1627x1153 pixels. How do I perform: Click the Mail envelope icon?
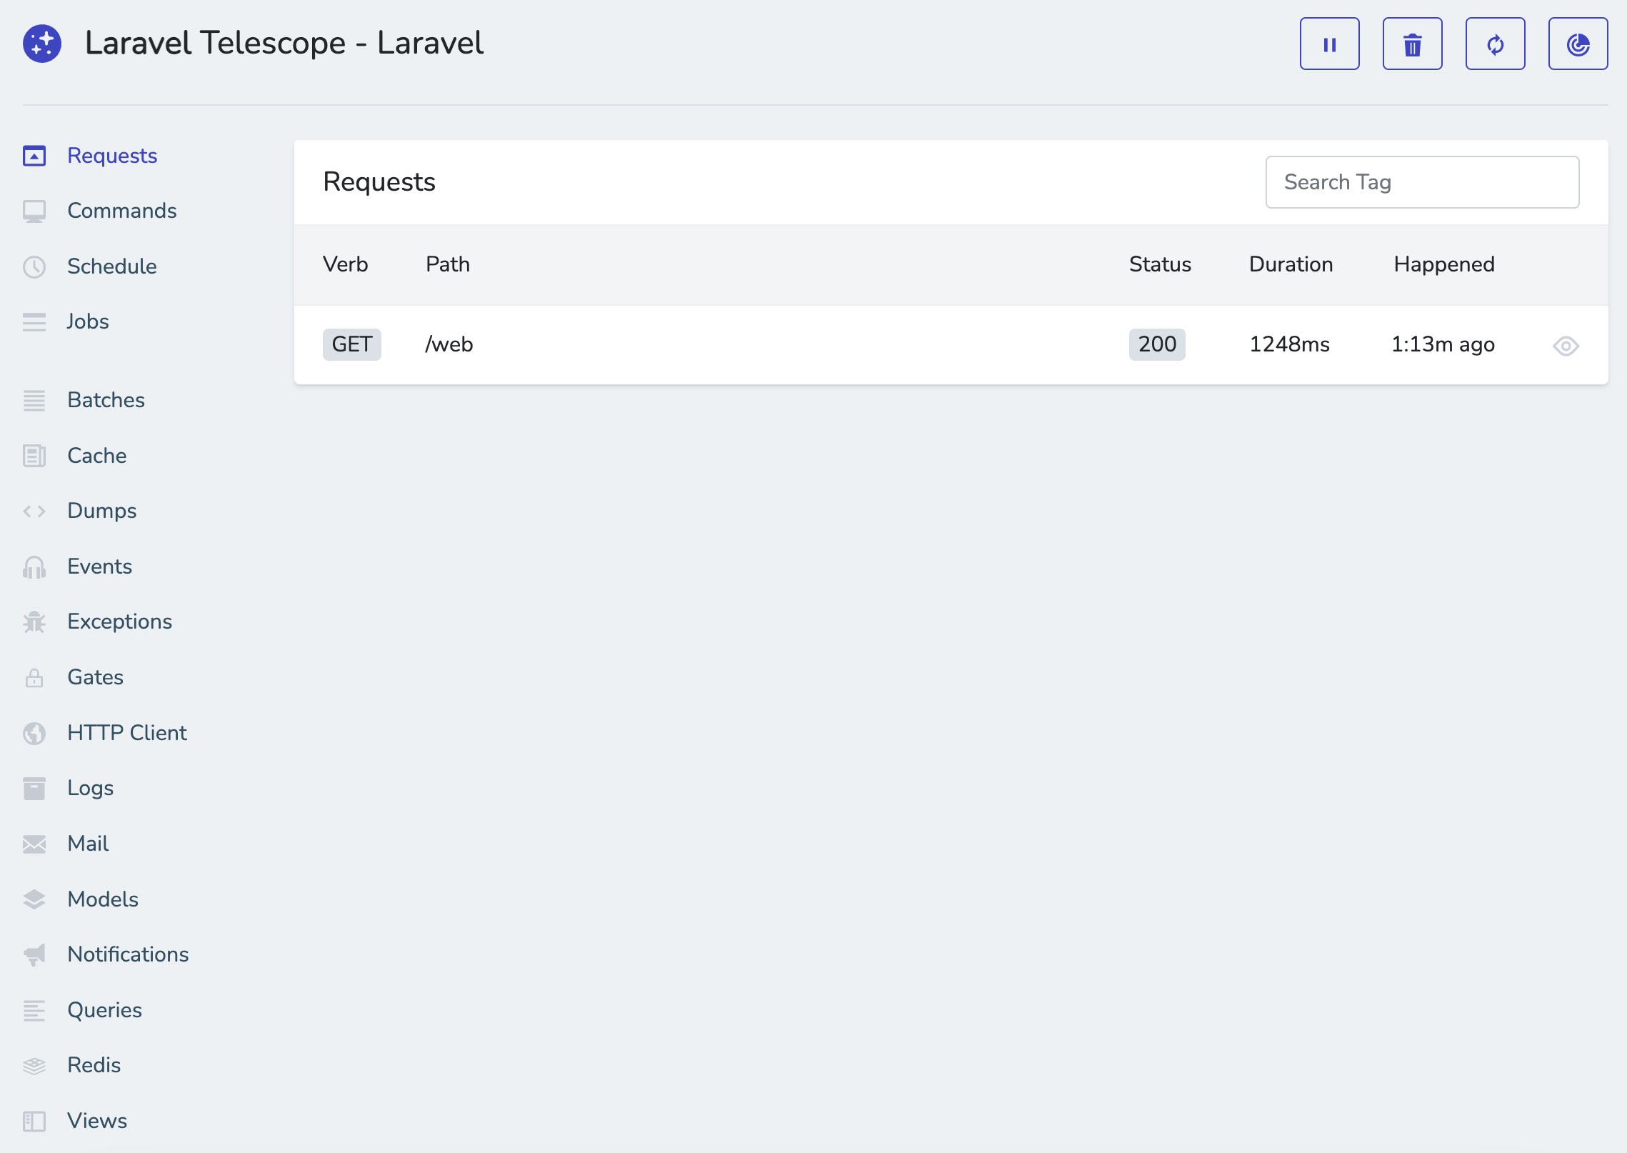[x=34, y=844]
